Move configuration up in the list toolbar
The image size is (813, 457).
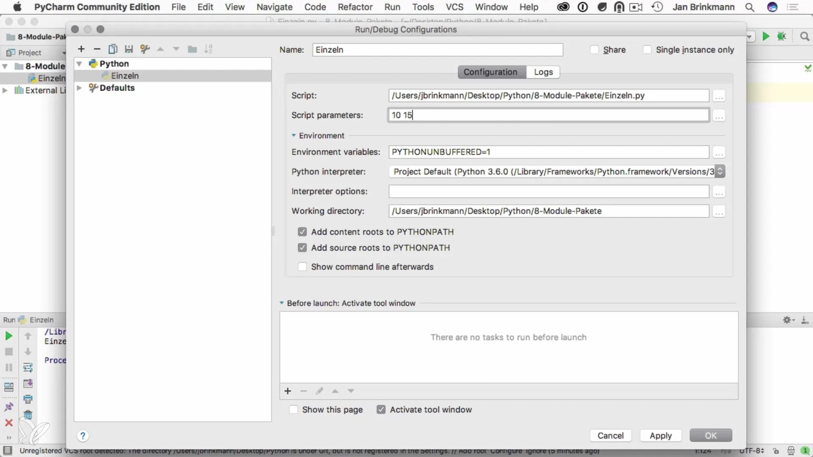(160, 49)
